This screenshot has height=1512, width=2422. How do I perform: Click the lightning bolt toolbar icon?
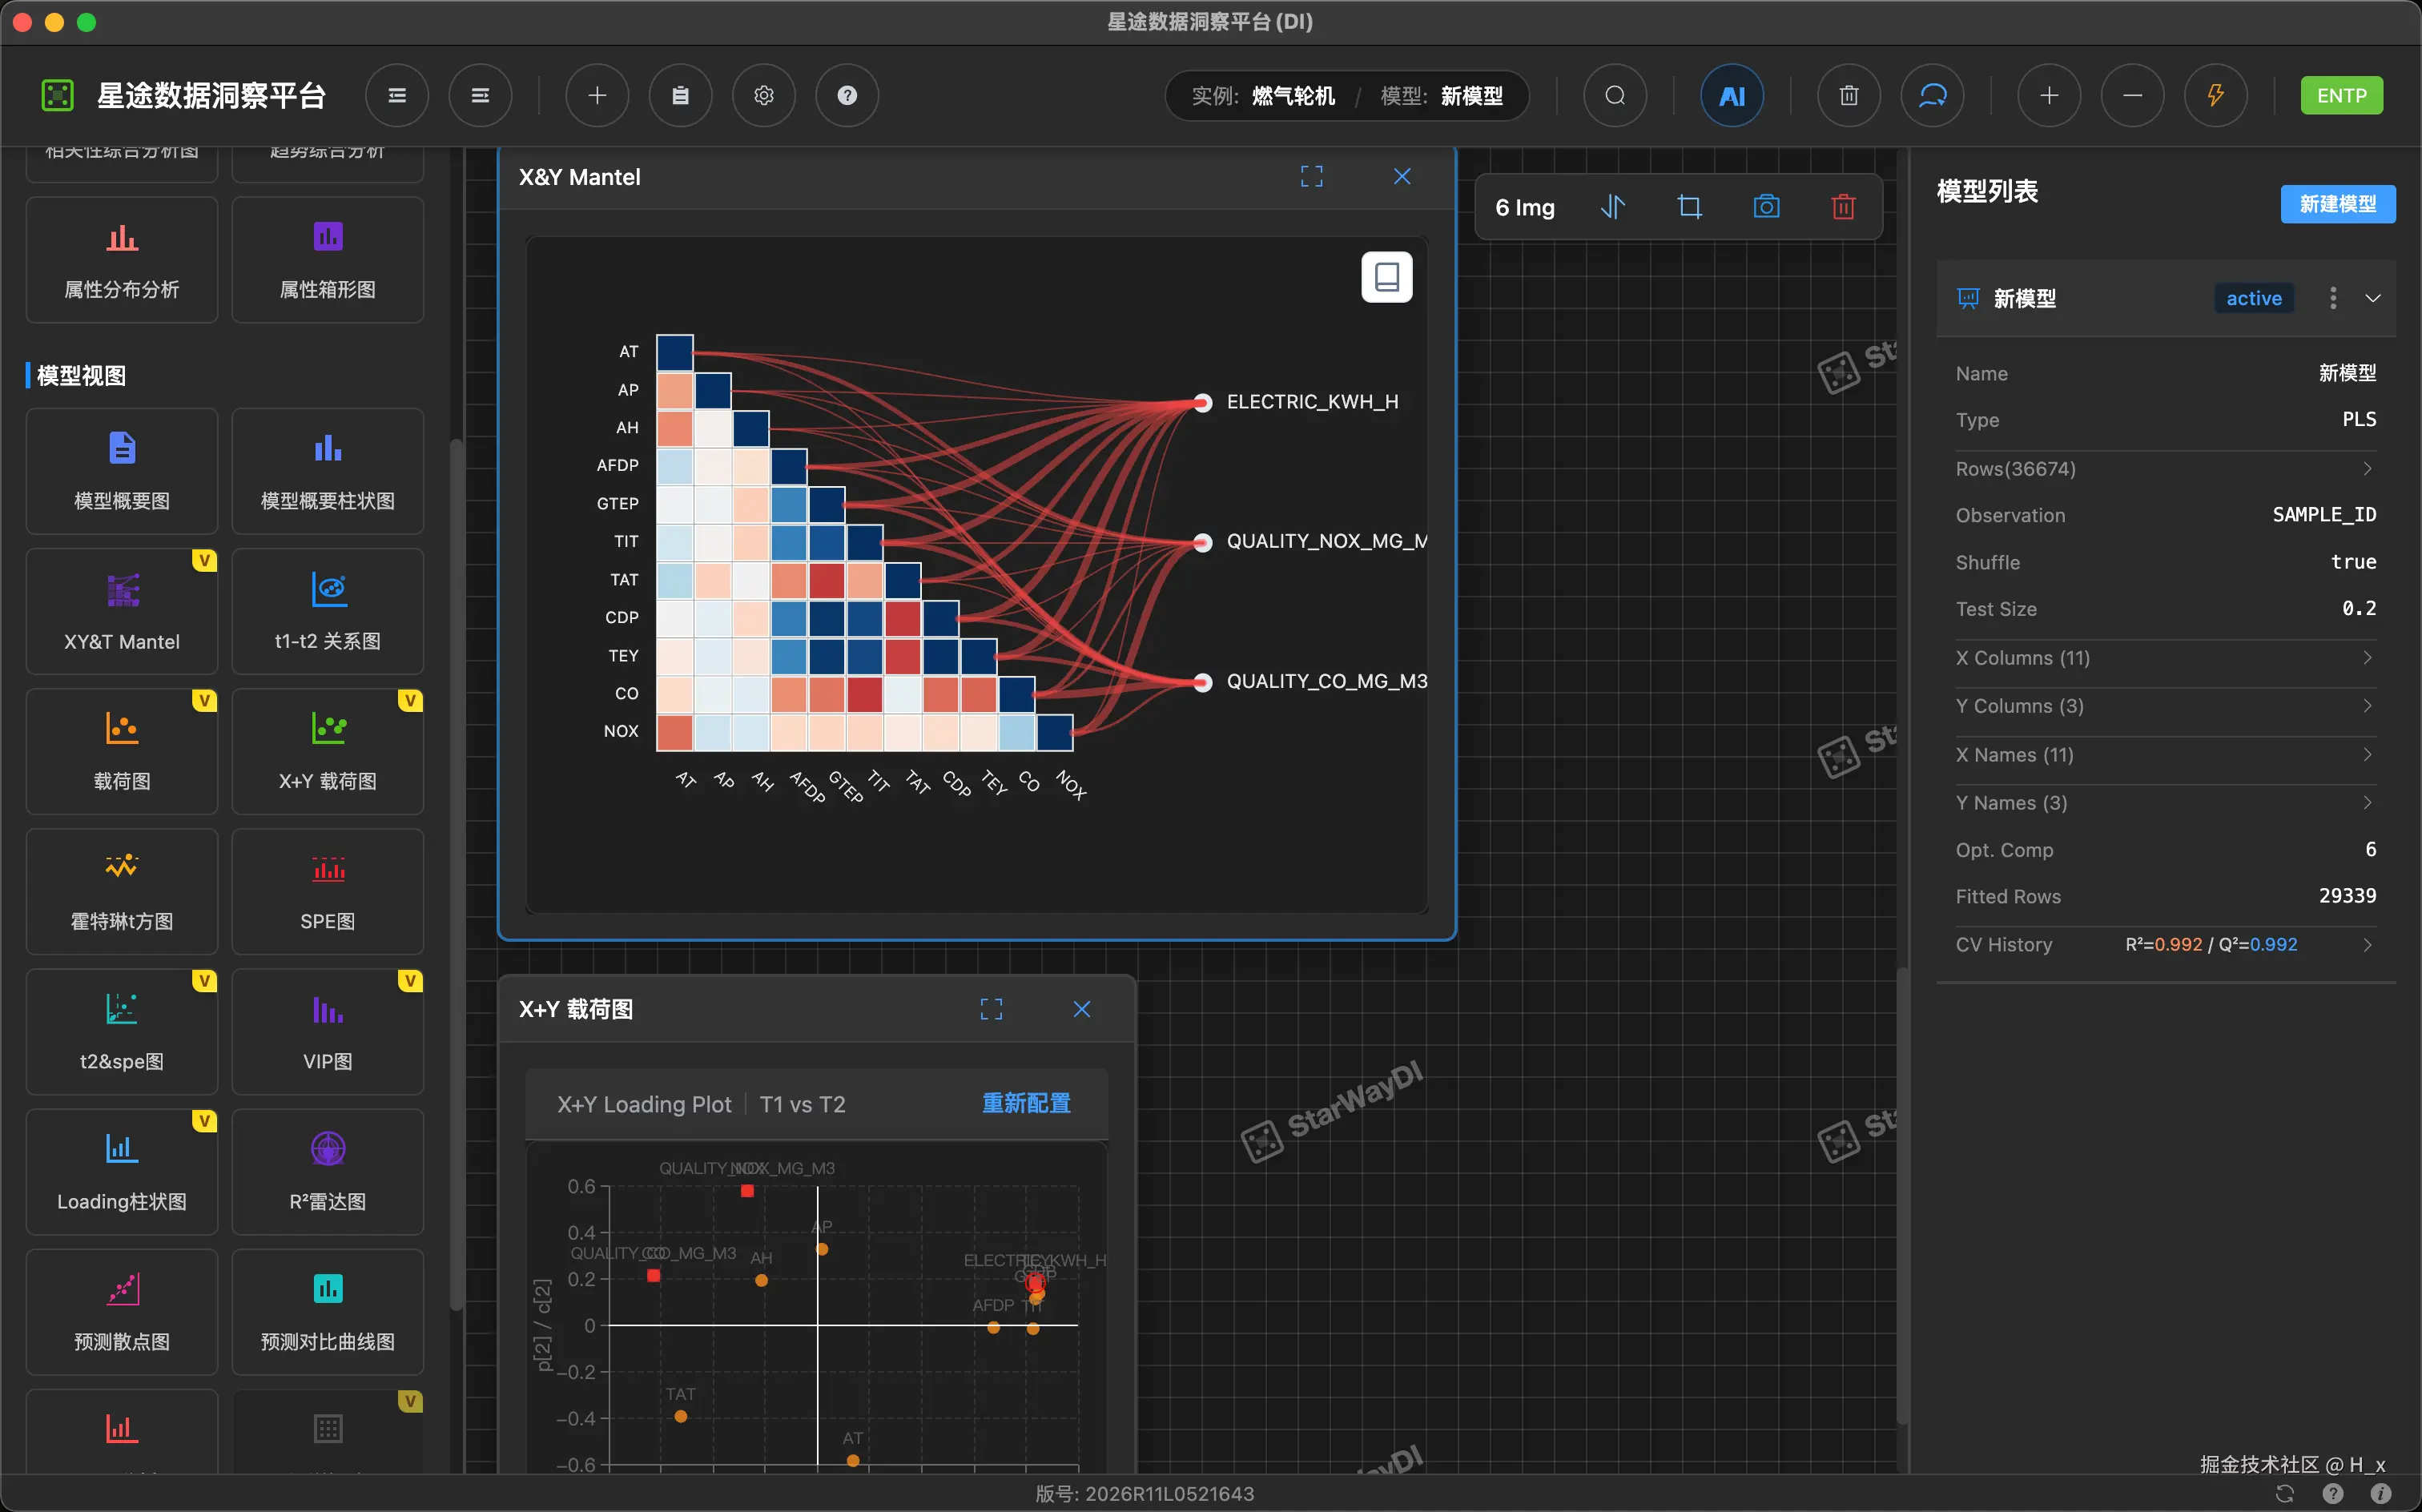[x=2215, y=96]
